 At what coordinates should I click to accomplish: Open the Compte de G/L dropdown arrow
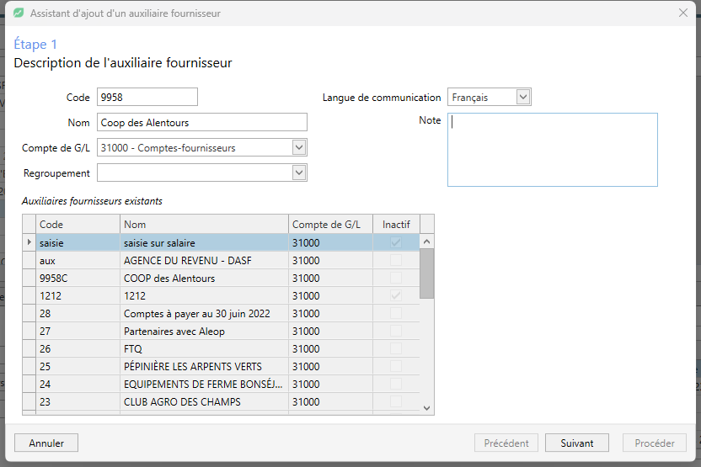299,147
